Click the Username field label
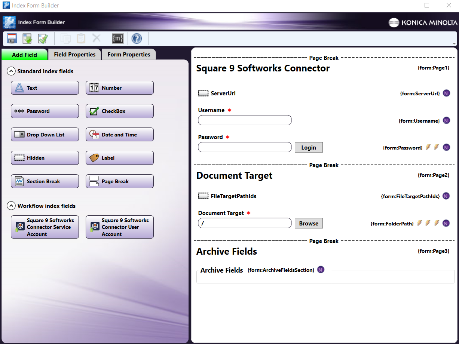Screen dimensions: 459x344 click(x=211, y=110)
